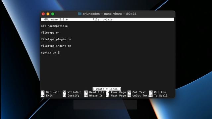This screenshot has width=212, height=119.
Task: Click the ^C Cur Pos shortcut
Action: click(158, 92)
